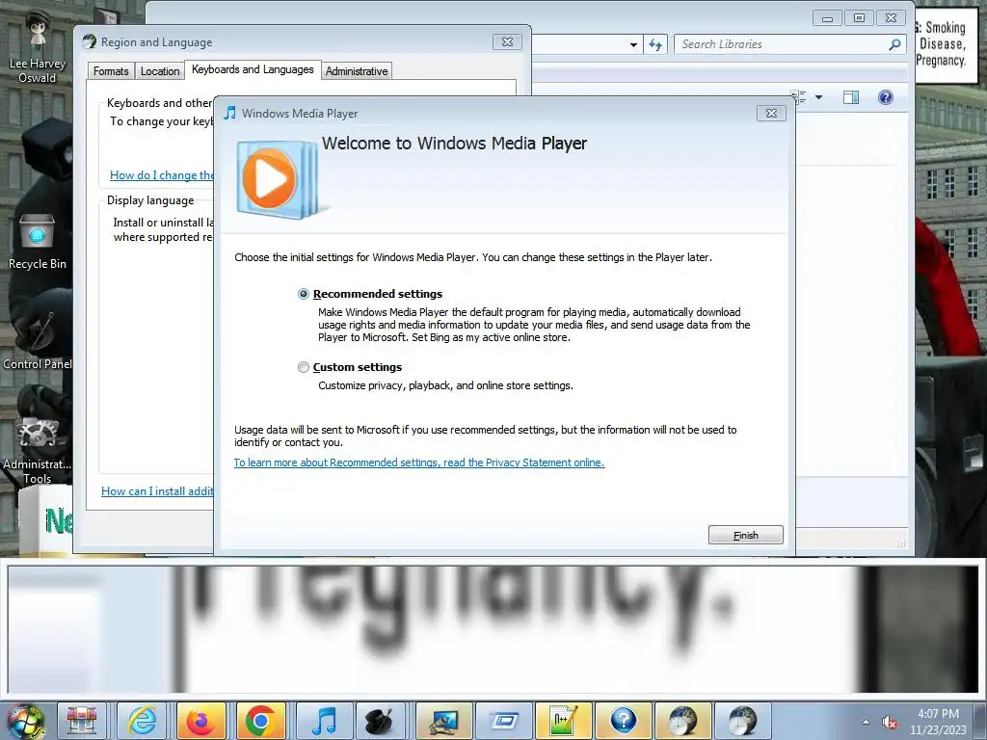Open the Control Panel desktop icon
The image size is (987, 740).
click(x=38, y=342)
